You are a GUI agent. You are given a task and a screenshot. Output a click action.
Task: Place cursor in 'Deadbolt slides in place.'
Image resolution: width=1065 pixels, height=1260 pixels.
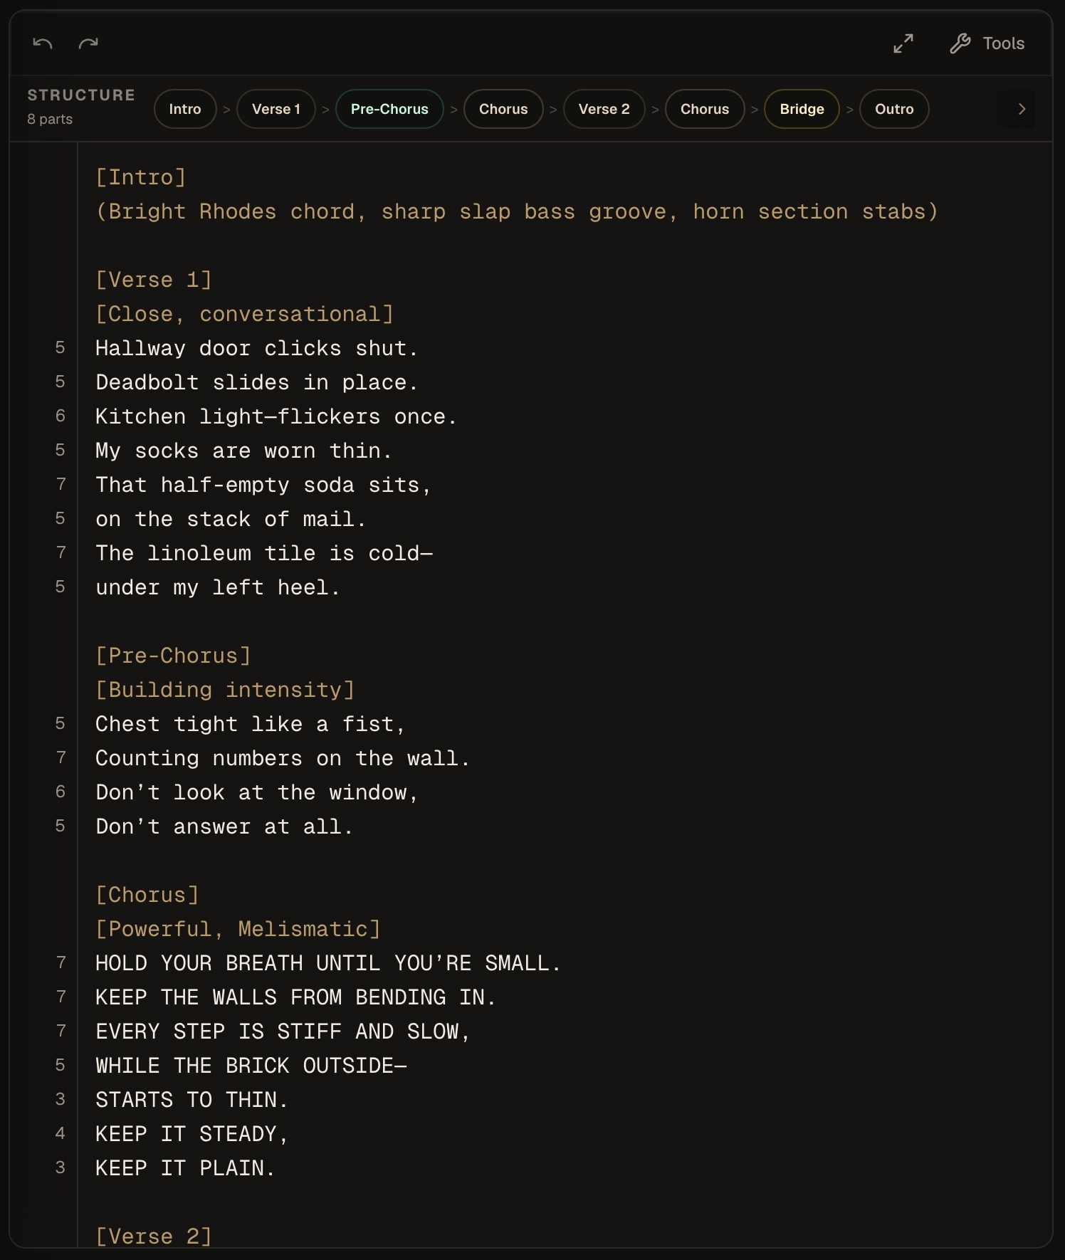(x=257, y=382)
